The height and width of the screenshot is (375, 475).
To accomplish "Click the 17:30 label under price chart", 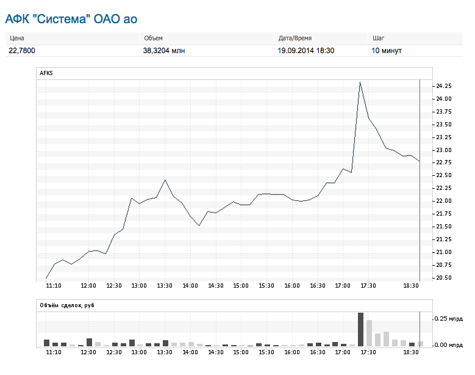I will (x=368, y=285).
